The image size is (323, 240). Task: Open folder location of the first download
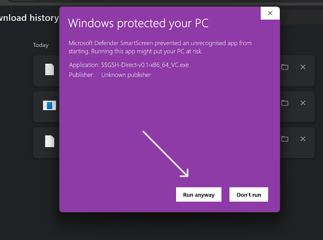(285, 67)
